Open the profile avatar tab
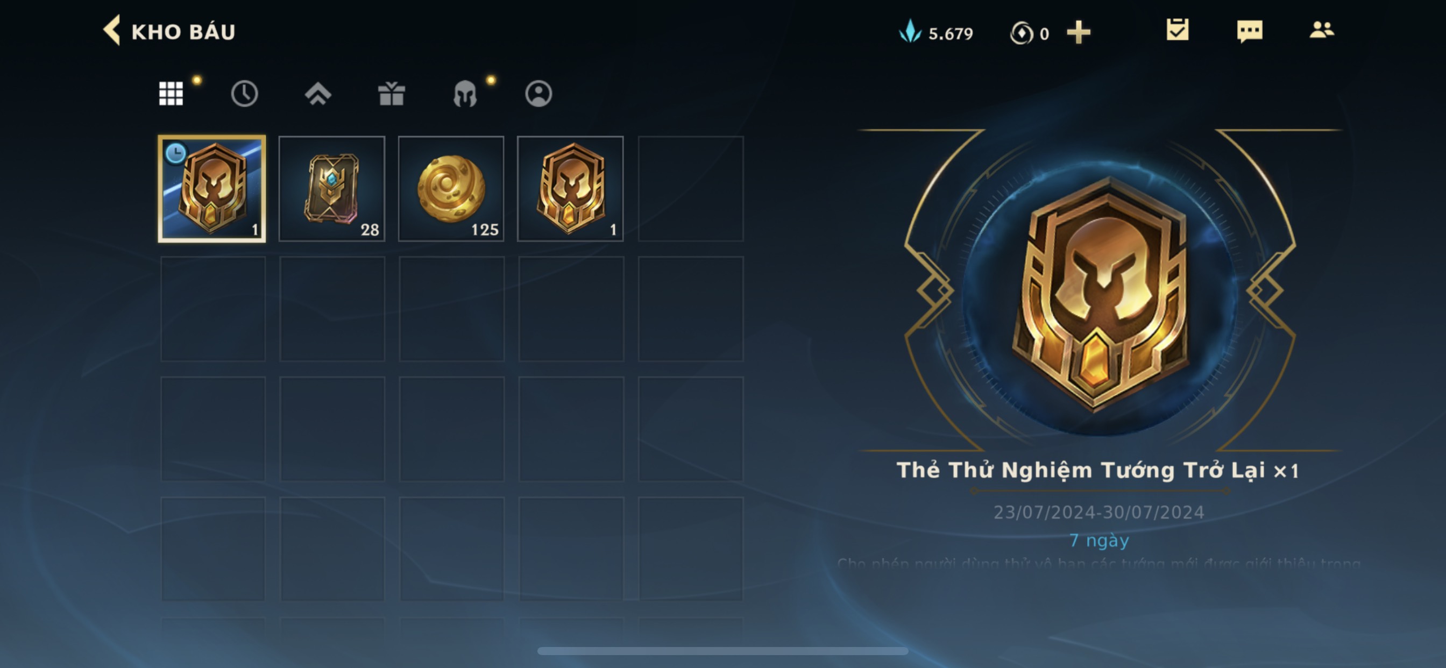Viewport: 1446px width, 668px height. [538, 93]
